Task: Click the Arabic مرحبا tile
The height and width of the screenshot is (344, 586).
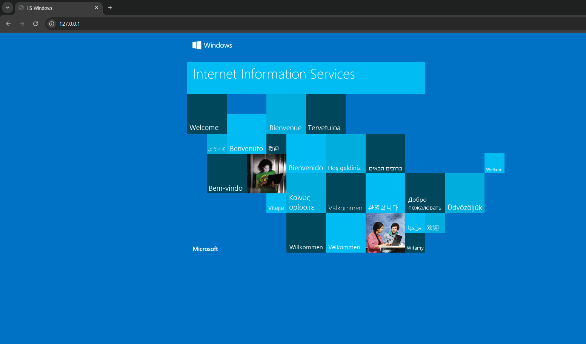Action: pyautogui.click(x=415, y=223)
